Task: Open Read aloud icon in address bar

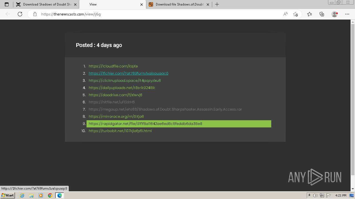Action: coord(285,14)
